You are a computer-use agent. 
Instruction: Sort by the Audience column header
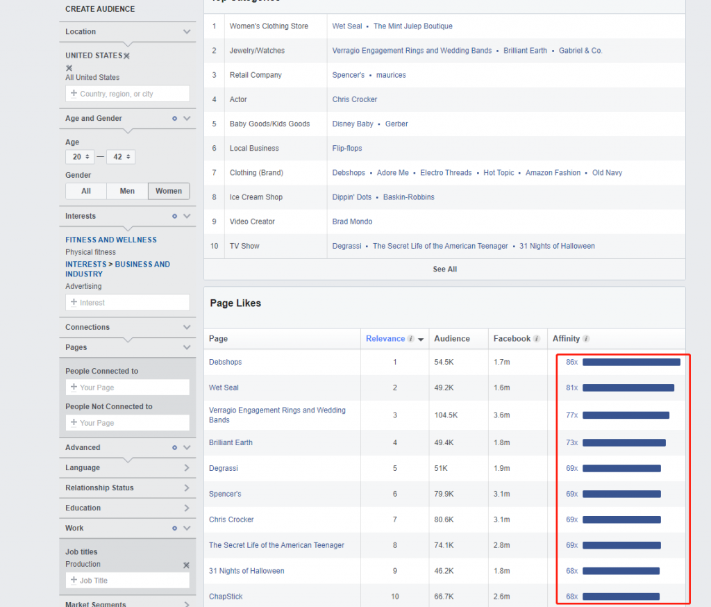pyautogui.click(x=451, y=338)
